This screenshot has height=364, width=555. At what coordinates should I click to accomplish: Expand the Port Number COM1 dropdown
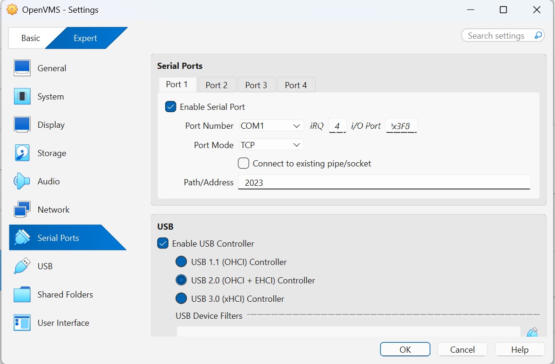click(x=271, y=125)
